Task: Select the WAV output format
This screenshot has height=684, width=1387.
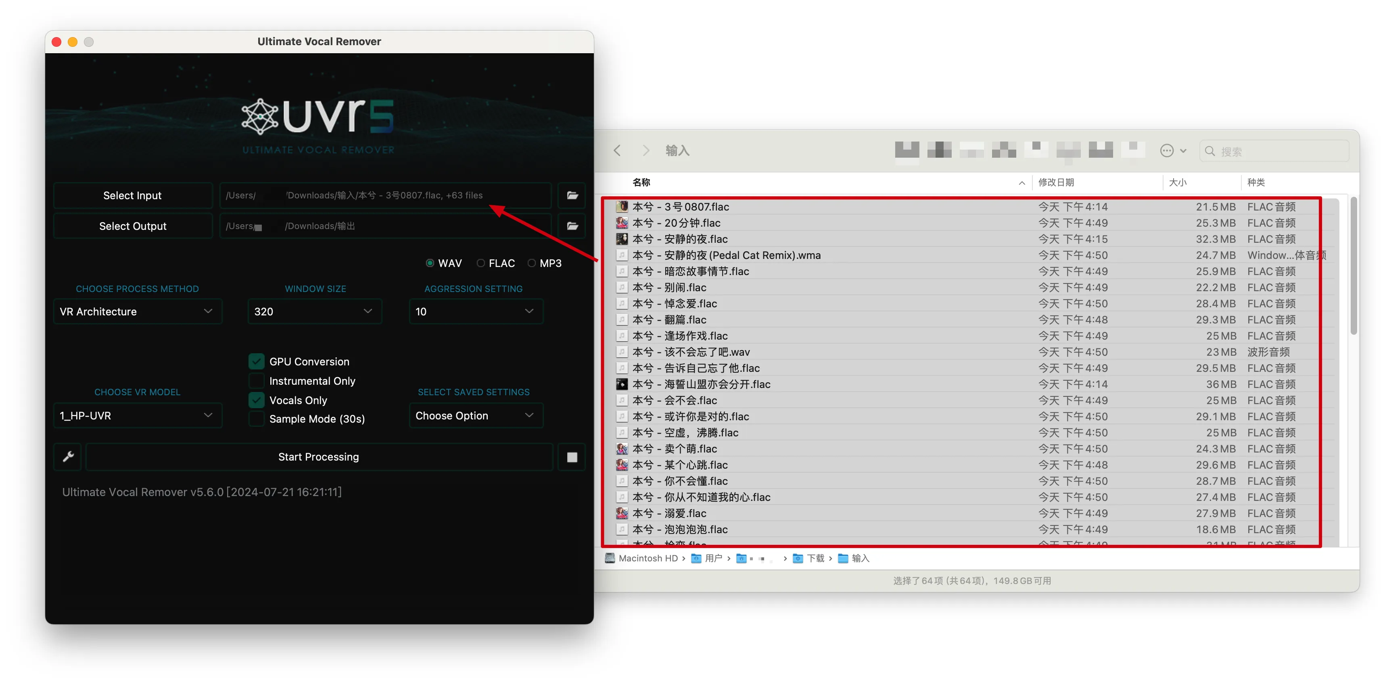Action: tap(430, 263)
